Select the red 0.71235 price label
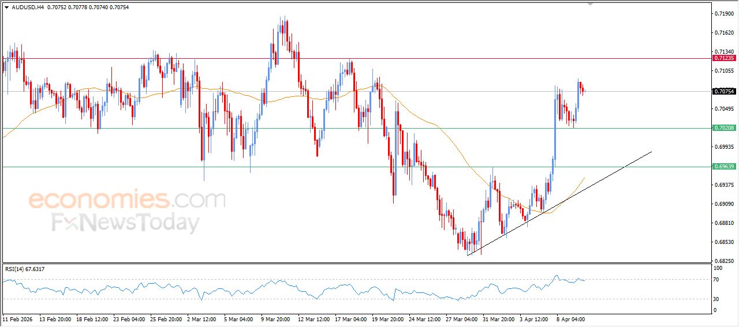This screenshot has height=327, width=739. pos(724,58)
